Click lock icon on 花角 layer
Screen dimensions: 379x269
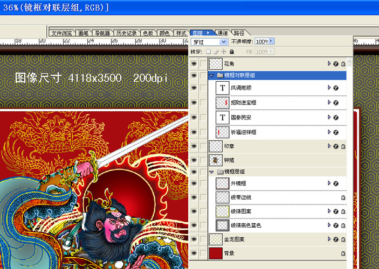pos(343,64)
